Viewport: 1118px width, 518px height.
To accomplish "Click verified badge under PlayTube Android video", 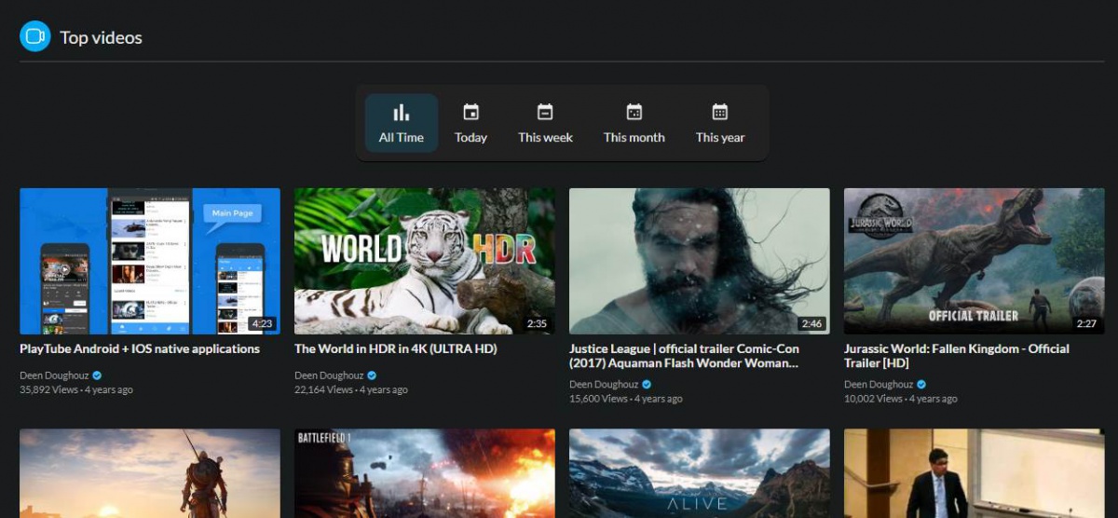I will point(97,375).
